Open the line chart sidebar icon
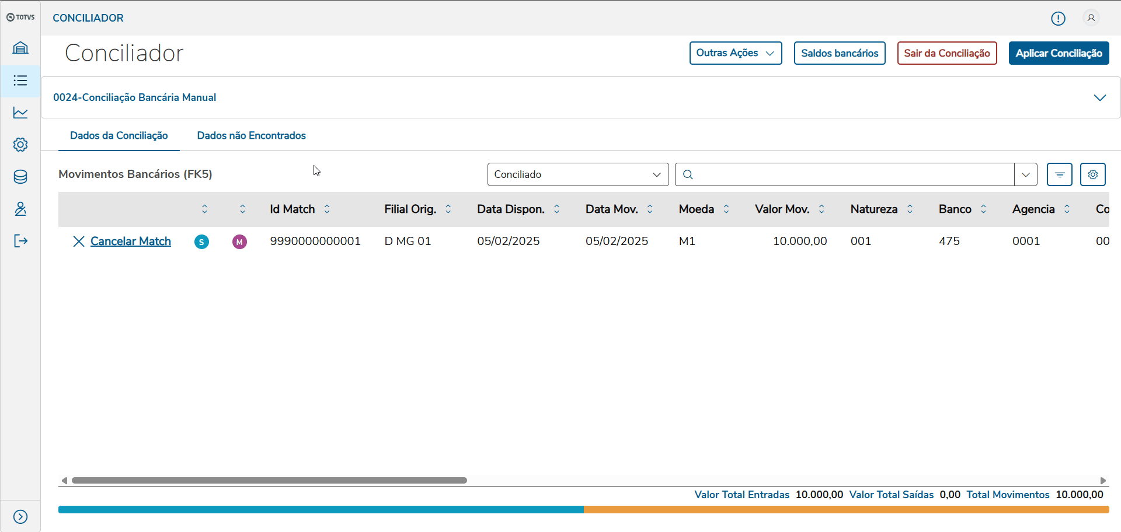This screenshot has height=532, width=1121. point(20,113)
